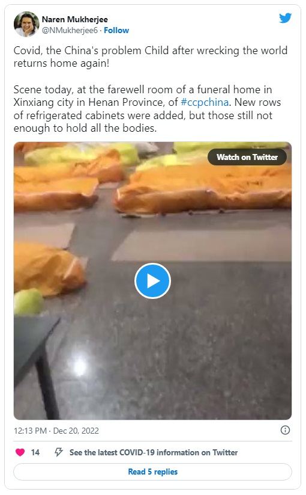Open See the latest COVID-19 information on Twitter
Screen dimensions: 306x495
(x=154, y=452)
